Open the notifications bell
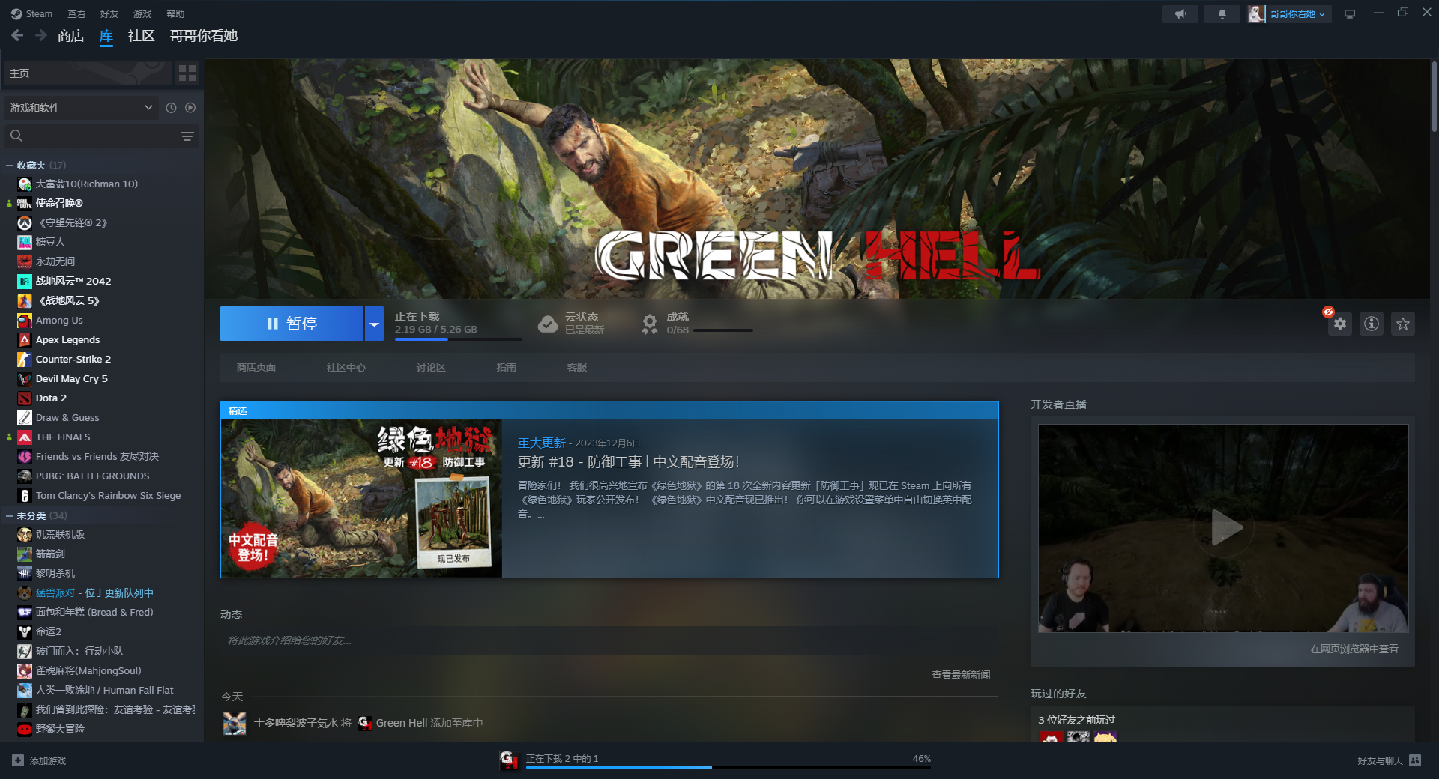 point(1222,14)
